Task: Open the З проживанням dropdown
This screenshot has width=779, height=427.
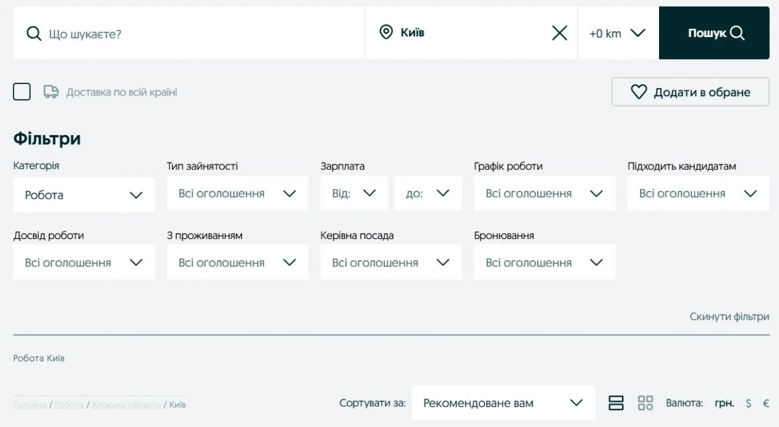Action: click(x=237, y=262)
